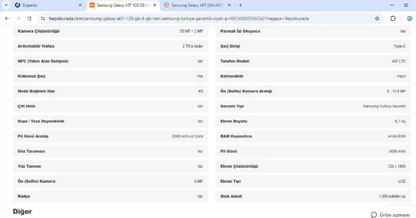
Task: Click the Ekran Tipi label
Action: click(x=230, y=181)
